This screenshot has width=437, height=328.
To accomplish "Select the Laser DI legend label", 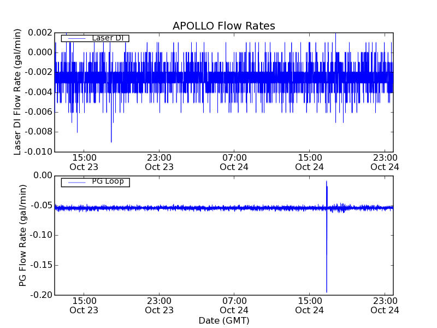I will pyautogui.click(x=108, y=38).
